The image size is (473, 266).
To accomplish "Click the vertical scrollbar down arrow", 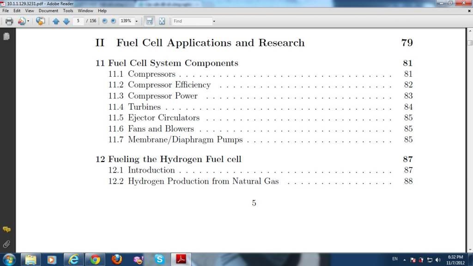I will pyautogui.click(x=469, y=249).
